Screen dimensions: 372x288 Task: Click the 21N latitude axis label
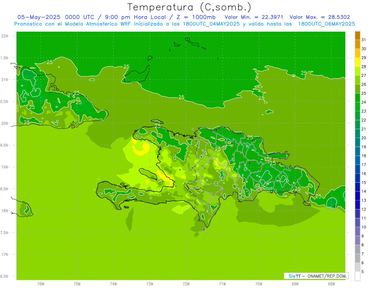click(5, 80)
